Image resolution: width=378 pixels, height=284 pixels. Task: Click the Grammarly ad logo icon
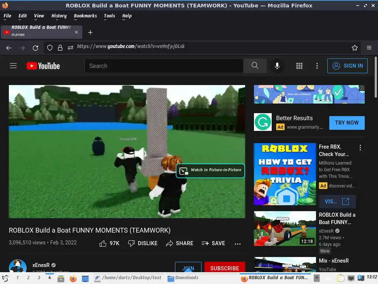262,122
